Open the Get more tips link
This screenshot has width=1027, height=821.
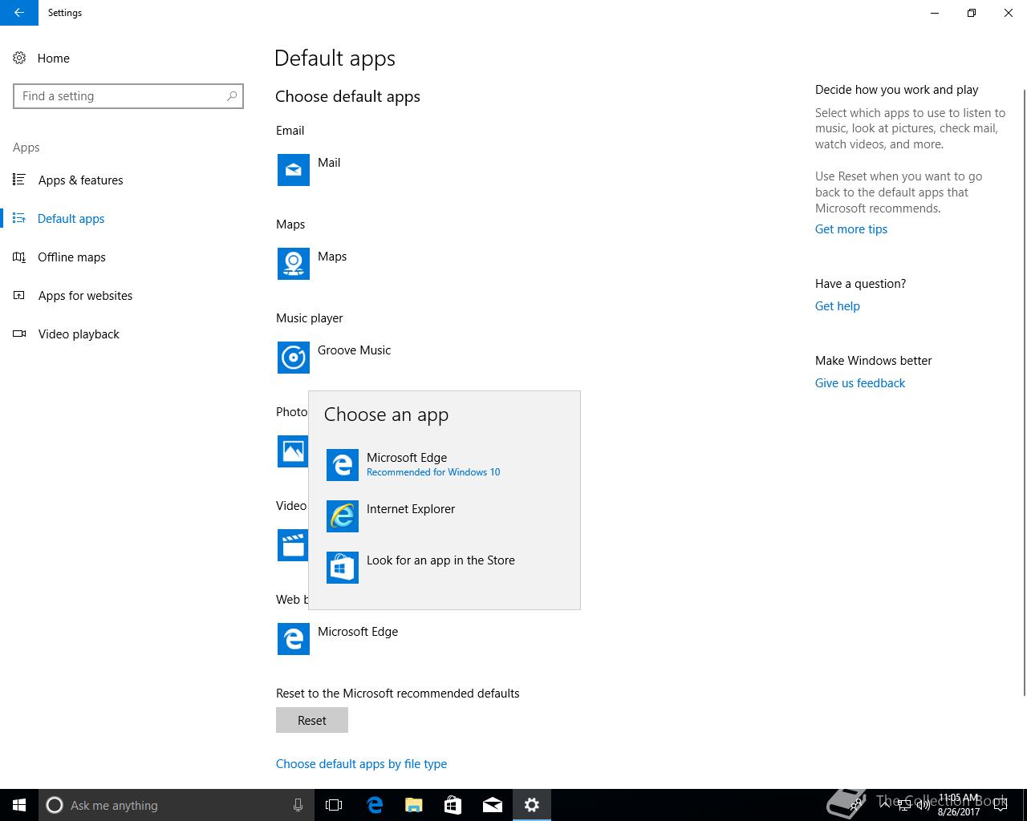pos(851,229)
